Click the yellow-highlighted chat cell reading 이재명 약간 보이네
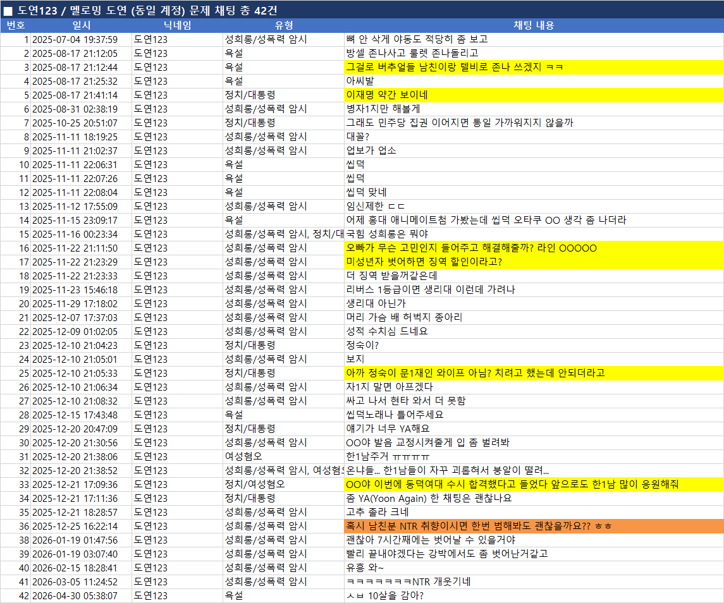Screen dimensions: 724x603 (x=534, y=95)
